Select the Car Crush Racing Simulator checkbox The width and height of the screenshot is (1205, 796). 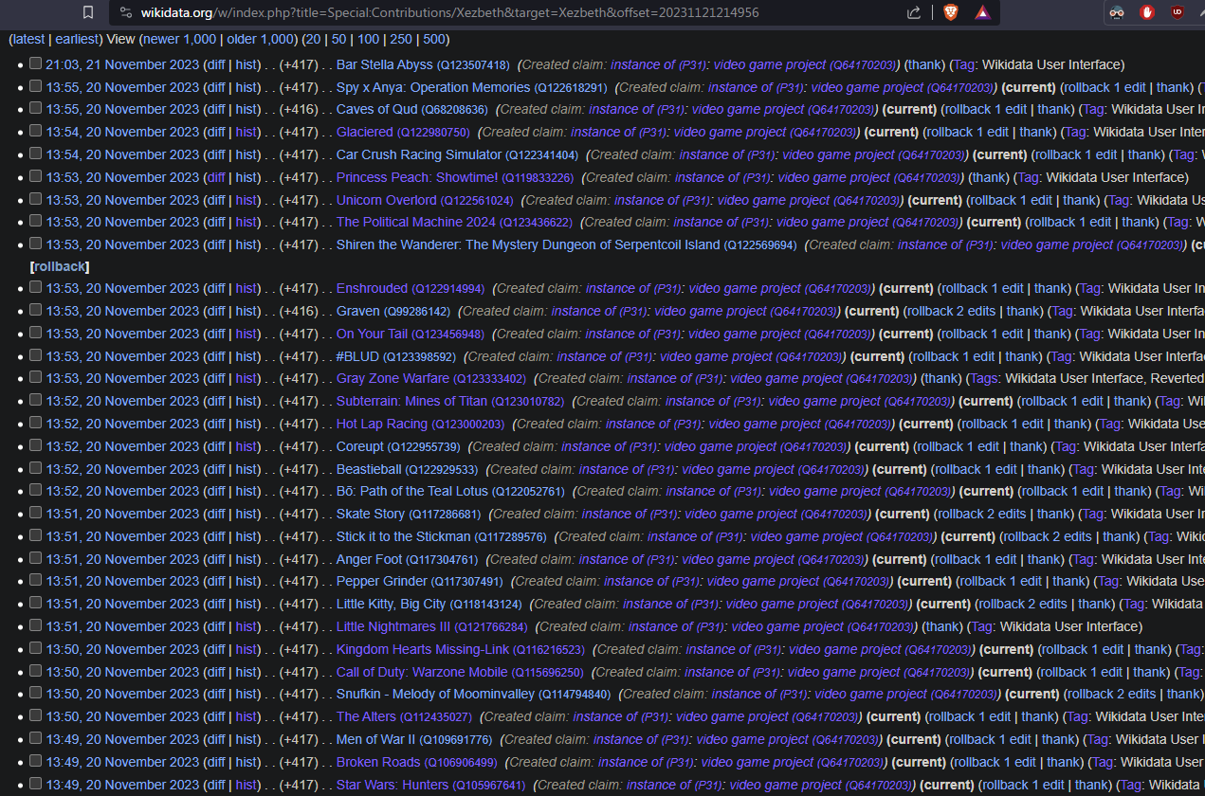35,154
